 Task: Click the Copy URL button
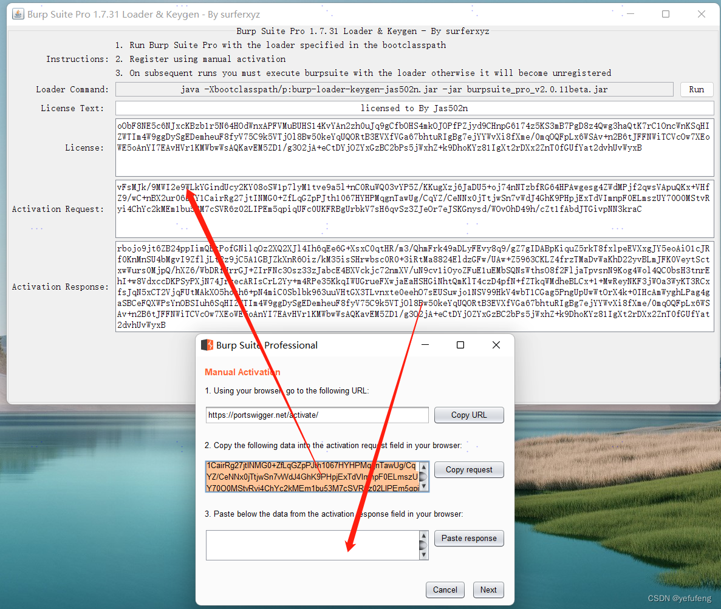(x=468, y=415)
